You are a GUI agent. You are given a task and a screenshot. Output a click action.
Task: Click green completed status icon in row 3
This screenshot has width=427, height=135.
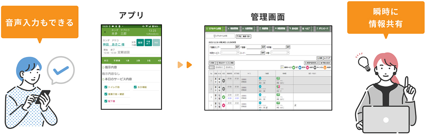[x=223, y=97]
